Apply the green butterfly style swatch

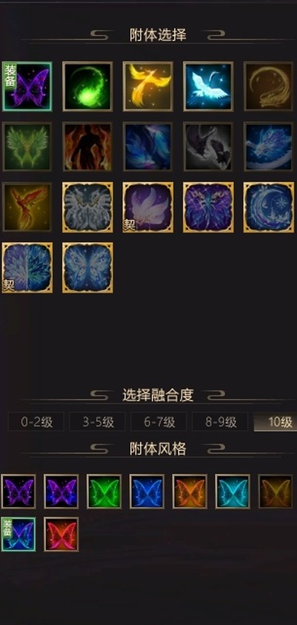(104, 491)
